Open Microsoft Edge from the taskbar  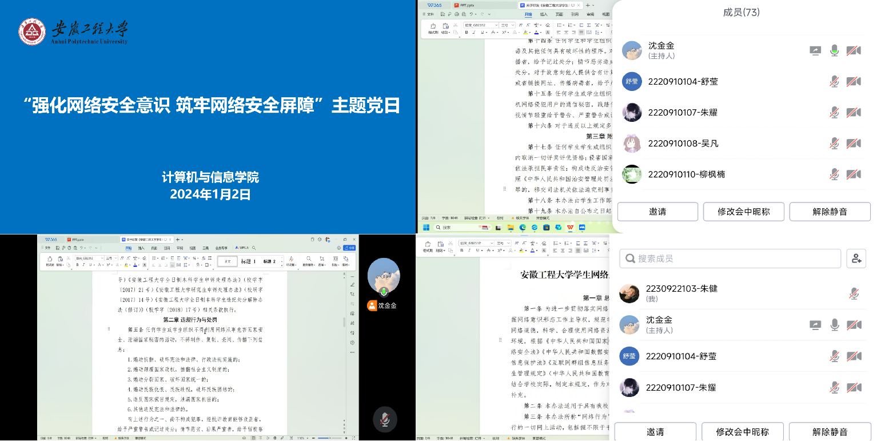(x=523, y=227)
